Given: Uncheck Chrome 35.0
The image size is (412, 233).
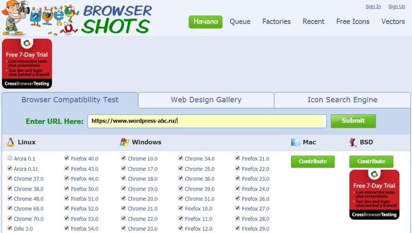Looking at the screenshot, I should pos(181,168).
